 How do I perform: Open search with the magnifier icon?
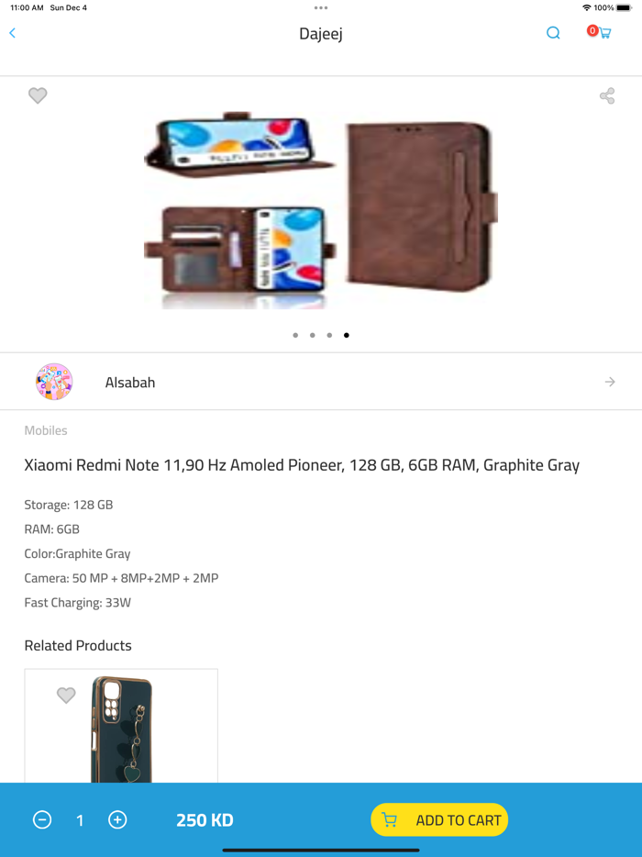[553, 33]
